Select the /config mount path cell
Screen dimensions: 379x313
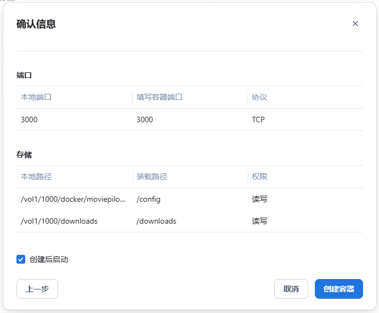[148, 199]
